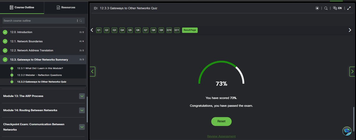Click the completion dot beside 12.3.2

point(12,75)
